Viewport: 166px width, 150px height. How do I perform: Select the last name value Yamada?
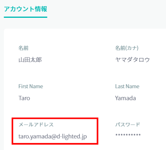(125, 98)
